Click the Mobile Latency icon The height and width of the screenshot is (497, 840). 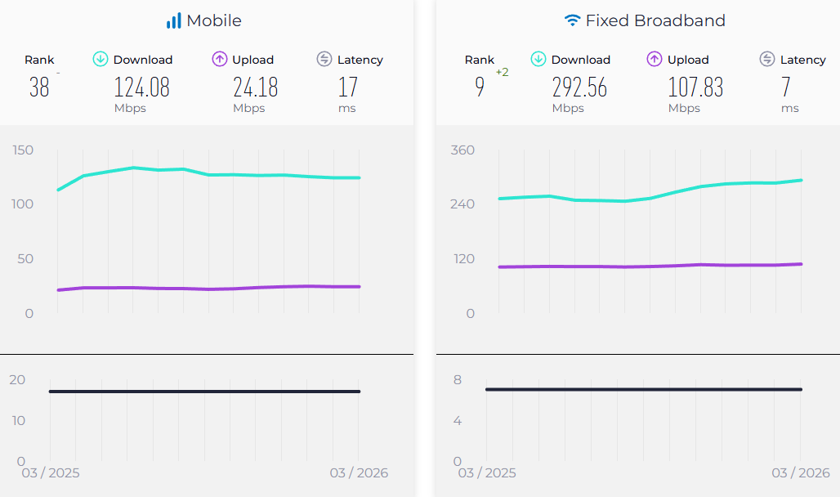click(324, 59)
